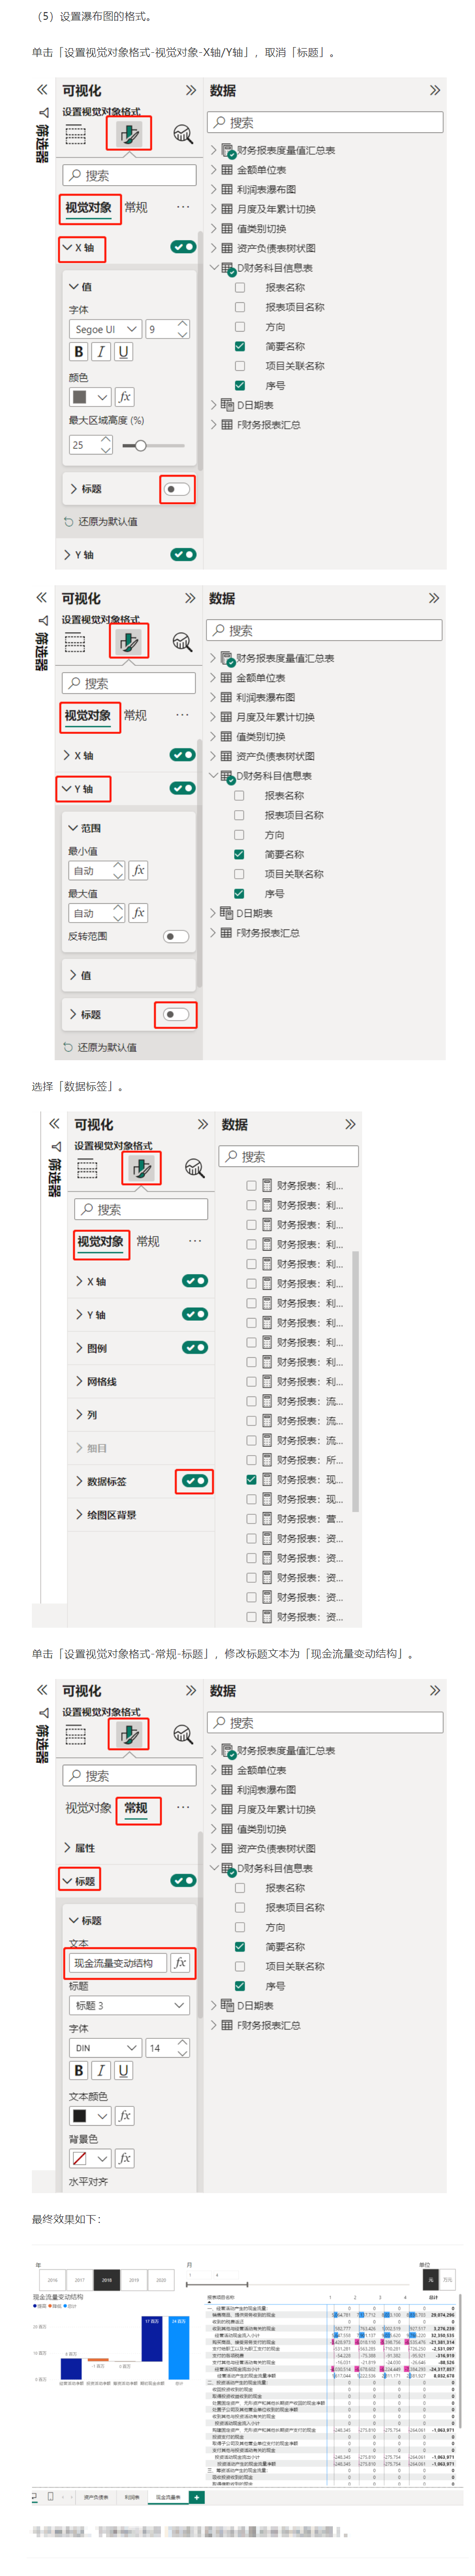Click fx next to the 最小值 field
The height and width of the screenshot is (2576, 475).
click(x=139, y=871)
